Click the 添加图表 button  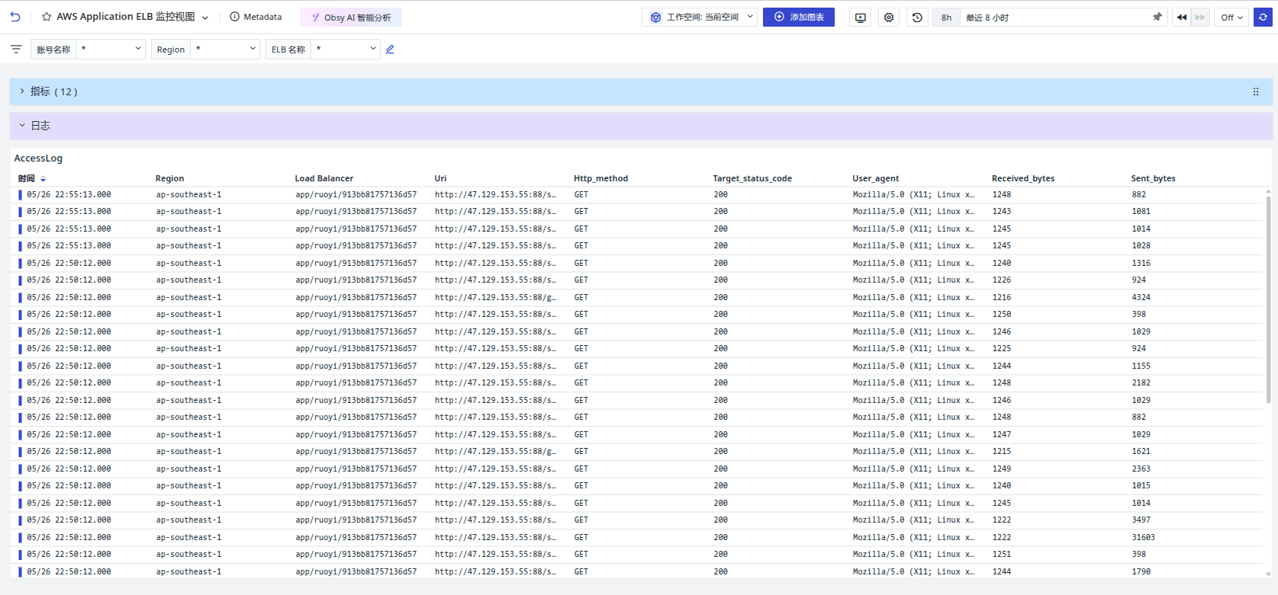[799, 18]
